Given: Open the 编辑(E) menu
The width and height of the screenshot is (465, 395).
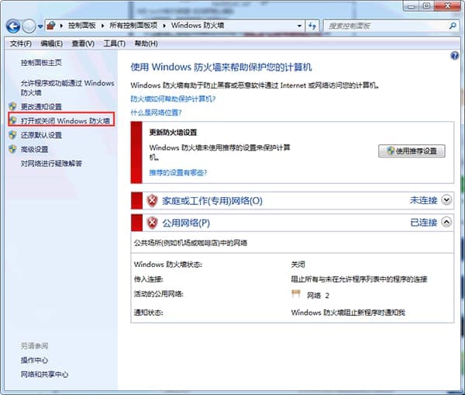Looking at the screenshot, I should click(52, 43).
